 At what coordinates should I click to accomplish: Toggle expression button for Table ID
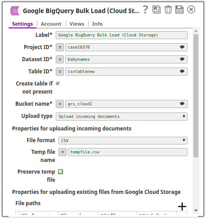tap(60, 72)
